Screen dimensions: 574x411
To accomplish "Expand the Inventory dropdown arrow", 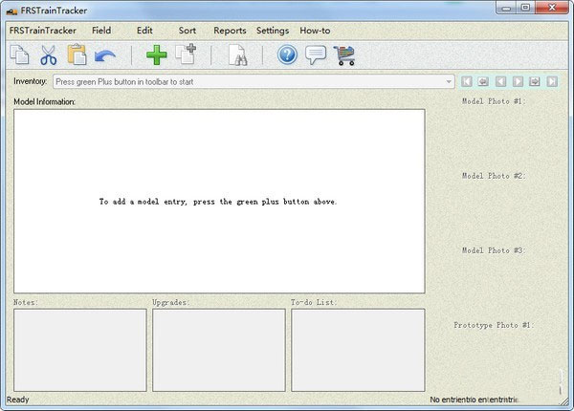I will point(449,81).
